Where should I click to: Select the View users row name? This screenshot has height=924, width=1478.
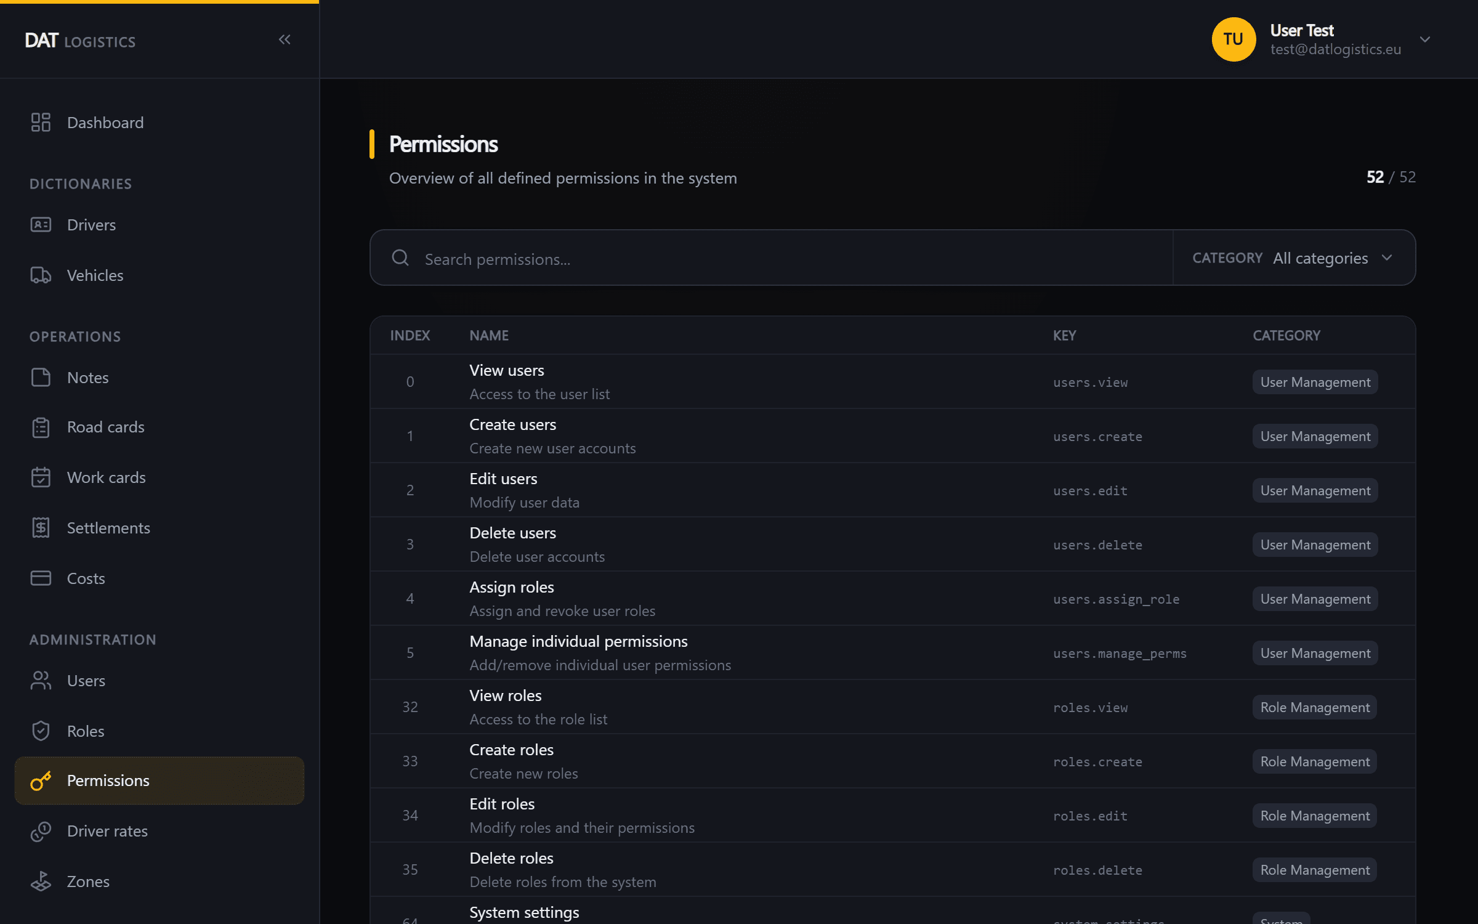[507, 370]
